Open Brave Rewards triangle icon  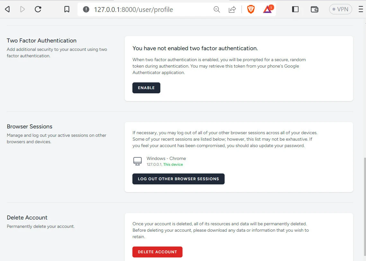(267, 9)
